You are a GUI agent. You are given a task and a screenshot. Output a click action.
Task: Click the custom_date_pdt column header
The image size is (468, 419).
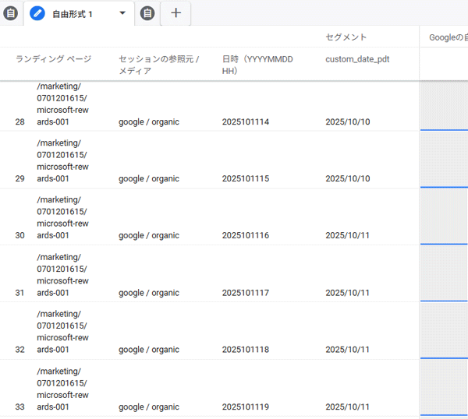[x=357, y=59]
